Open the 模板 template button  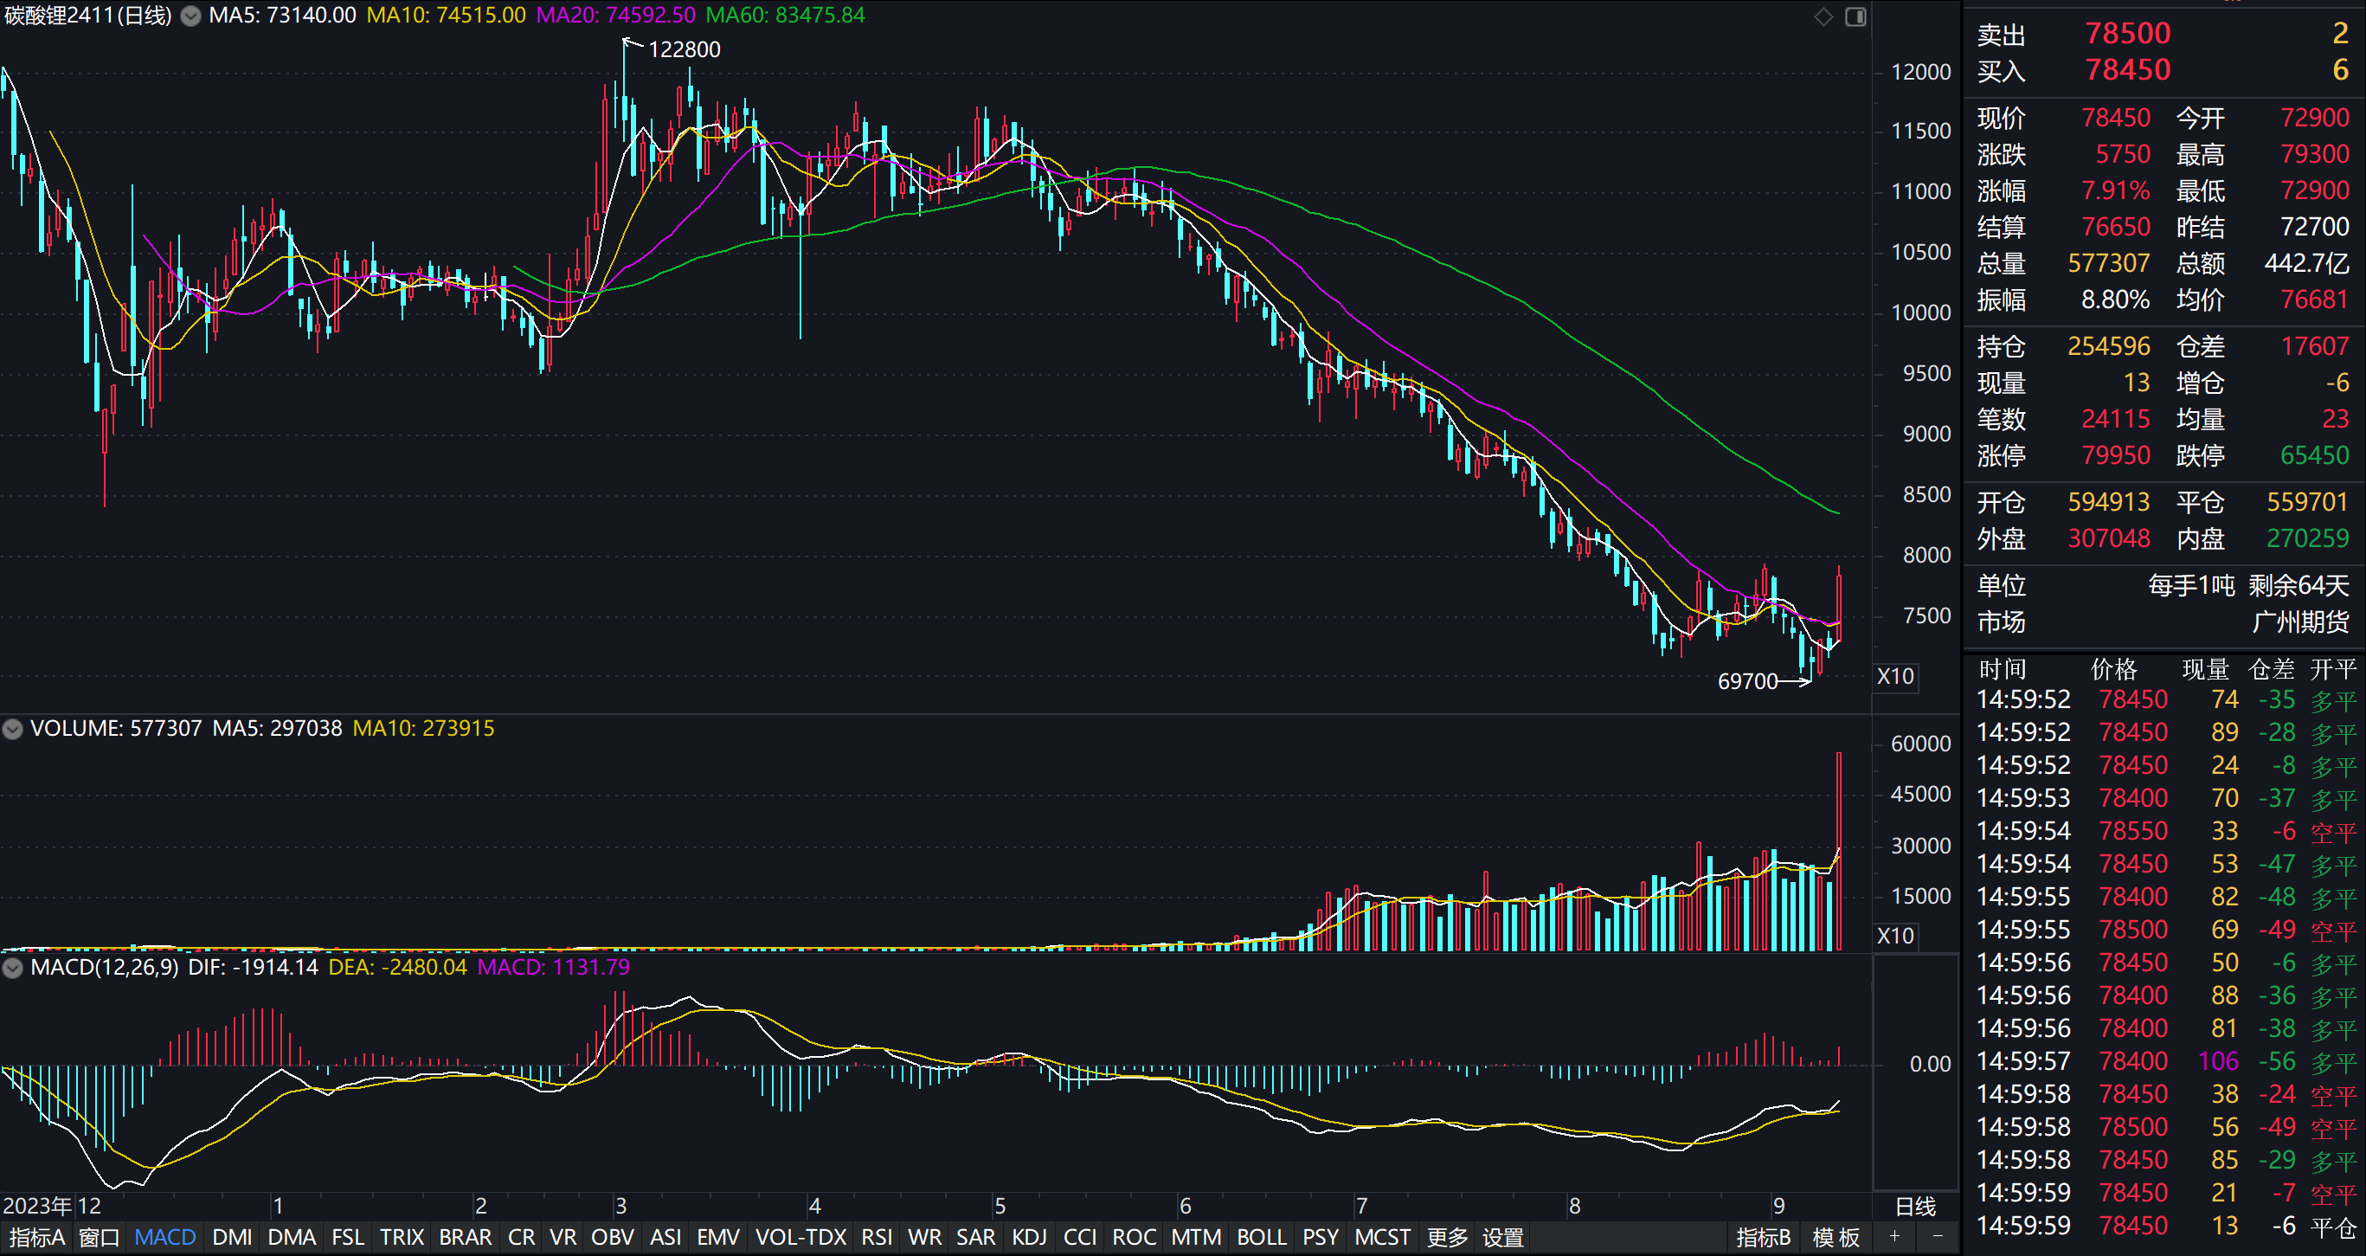(1836, 1237)
